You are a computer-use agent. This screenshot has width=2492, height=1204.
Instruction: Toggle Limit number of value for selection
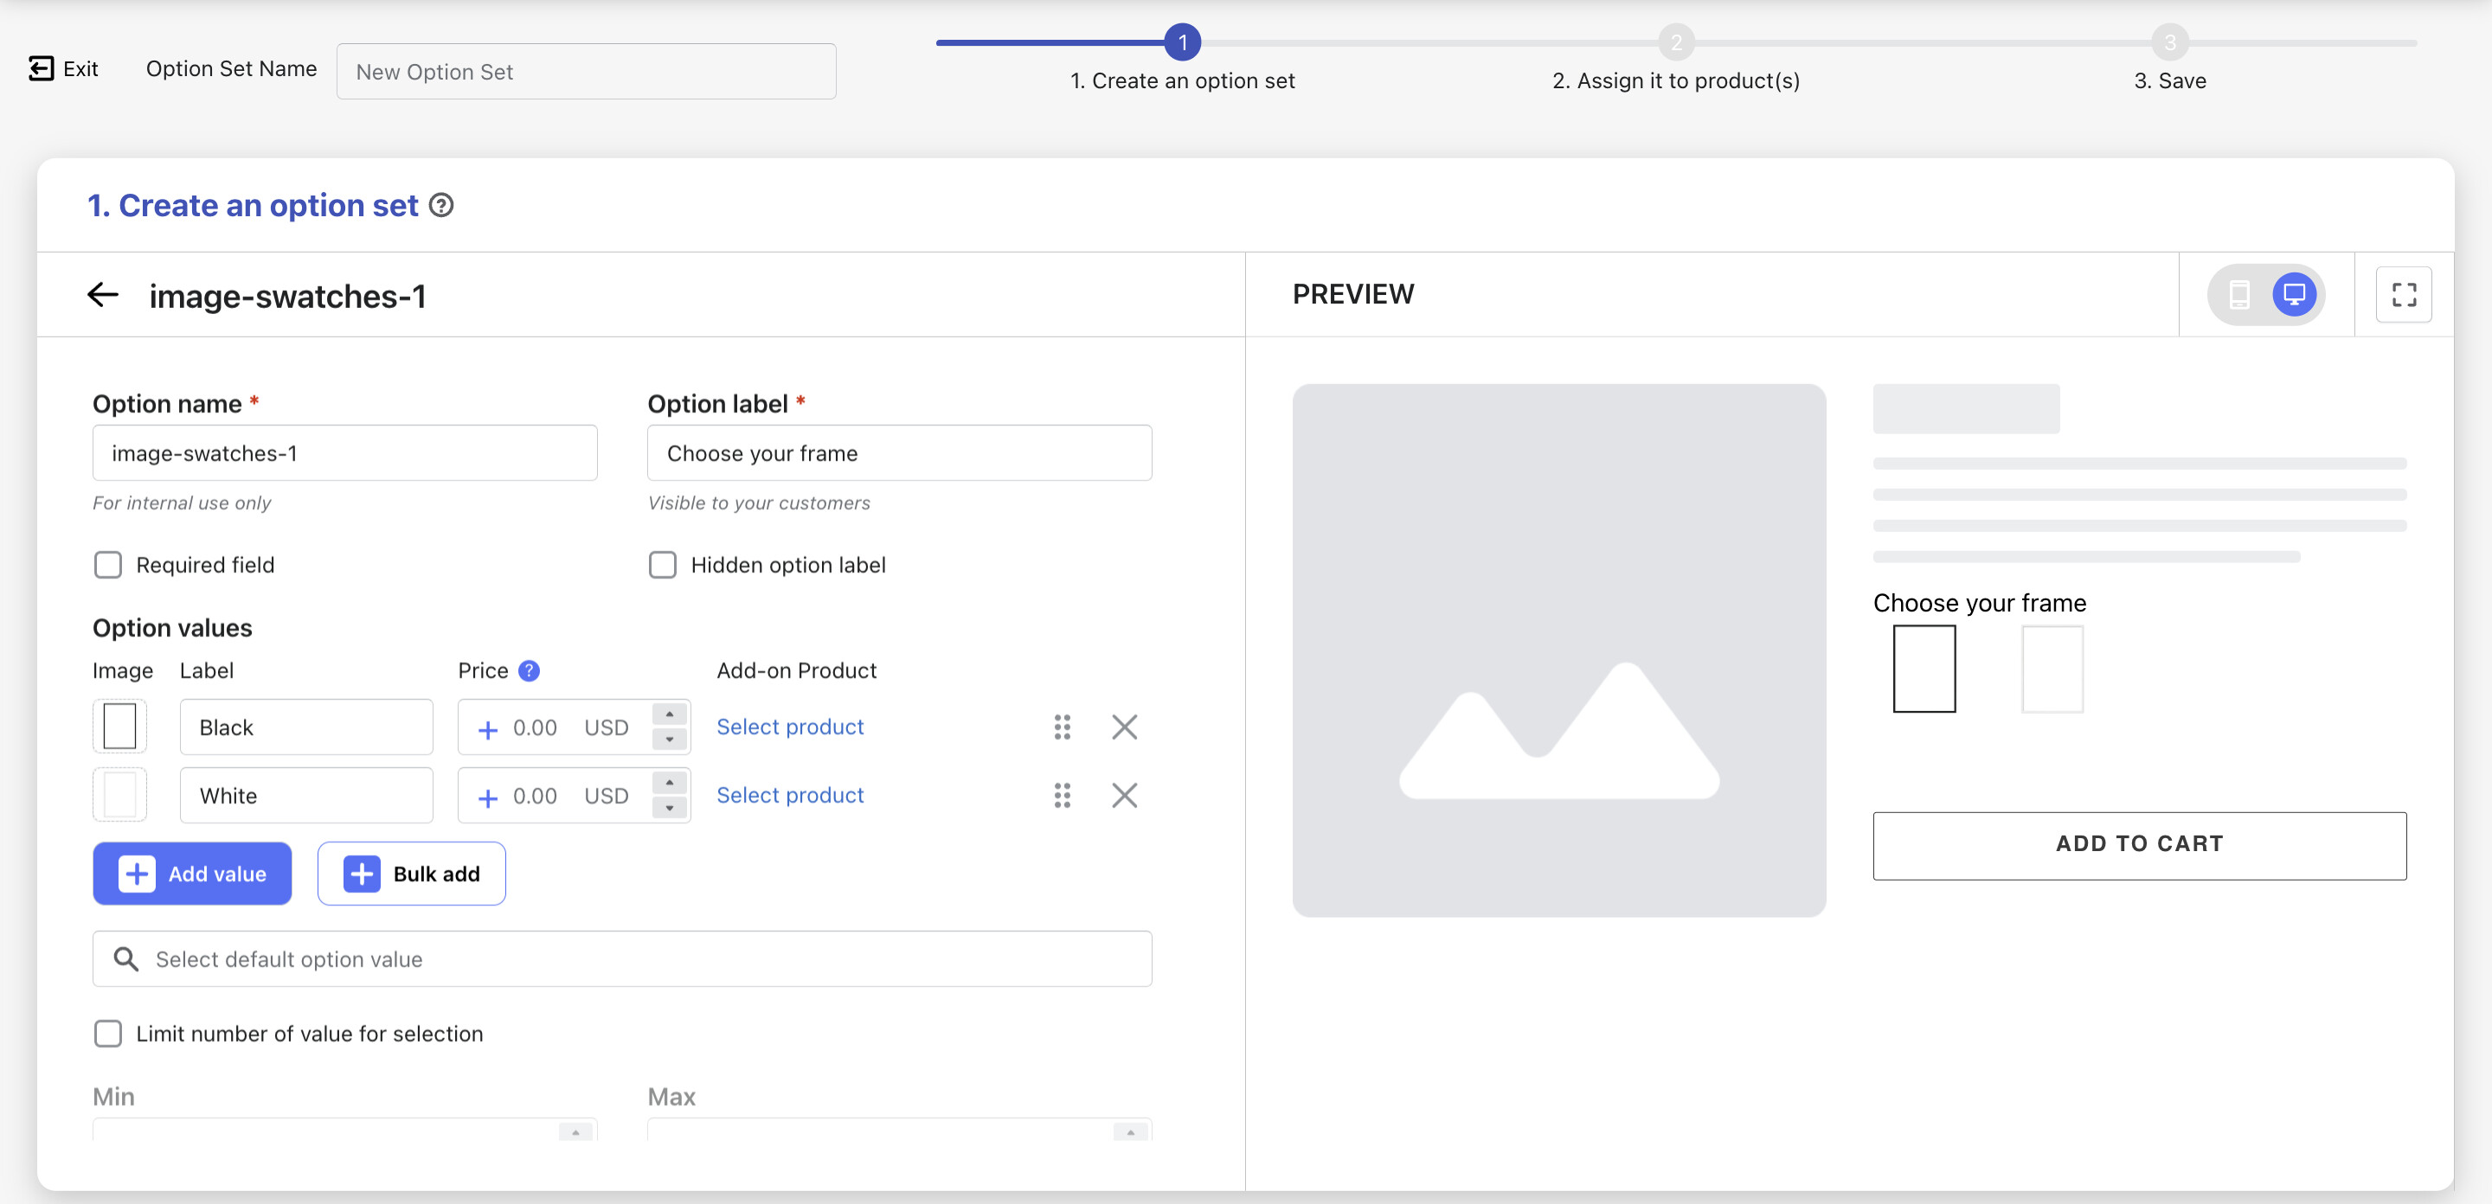point(108,1033)
